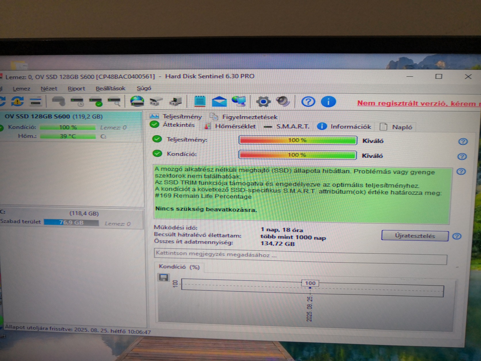Minimize the Hard Disk Sentinel window
The width and height of the screenshot is (481, 361).
pos(410,77)
